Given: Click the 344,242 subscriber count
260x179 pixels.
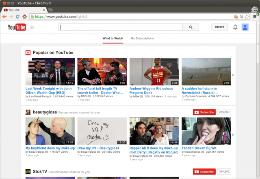Looking at the screenshot, I should (x=224, y=172).
